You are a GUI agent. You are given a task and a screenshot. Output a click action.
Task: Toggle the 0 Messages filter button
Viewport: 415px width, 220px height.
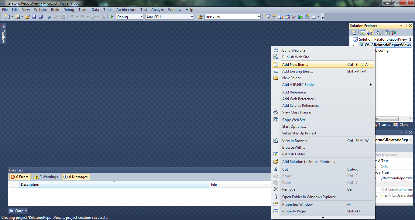[76, 177]
